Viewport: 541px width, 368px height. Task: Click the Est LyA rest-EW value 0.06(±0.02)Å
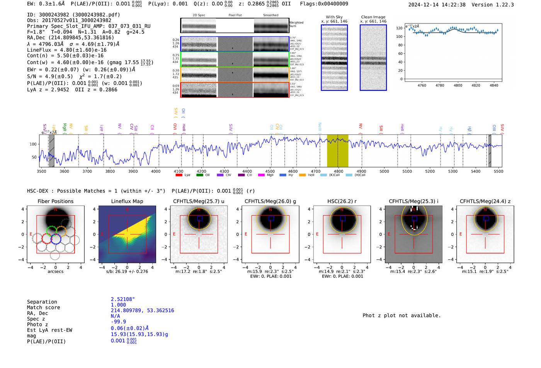coord(129,328)
